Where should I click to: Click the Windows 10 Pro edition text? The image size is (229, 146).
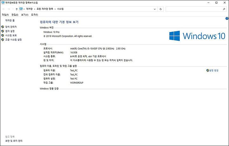(x=52, y=32)
